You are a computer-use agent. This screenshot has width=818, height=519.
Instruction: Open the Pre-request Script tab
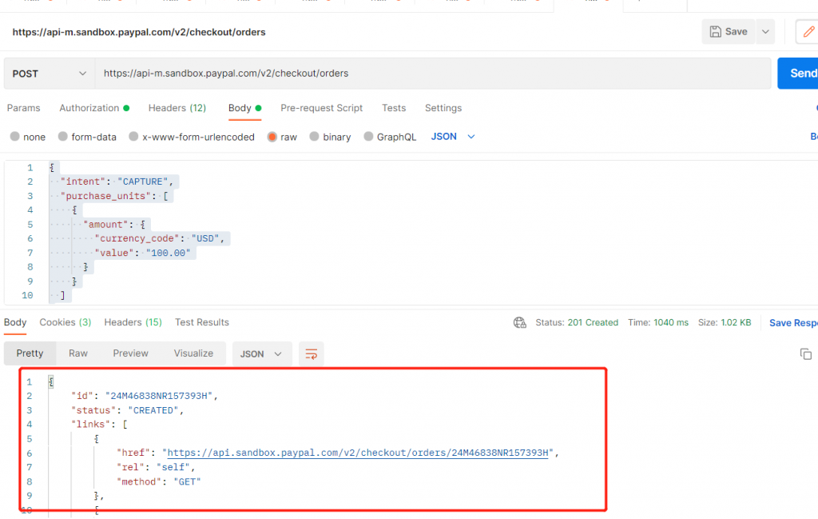click(x=321, y=108)
